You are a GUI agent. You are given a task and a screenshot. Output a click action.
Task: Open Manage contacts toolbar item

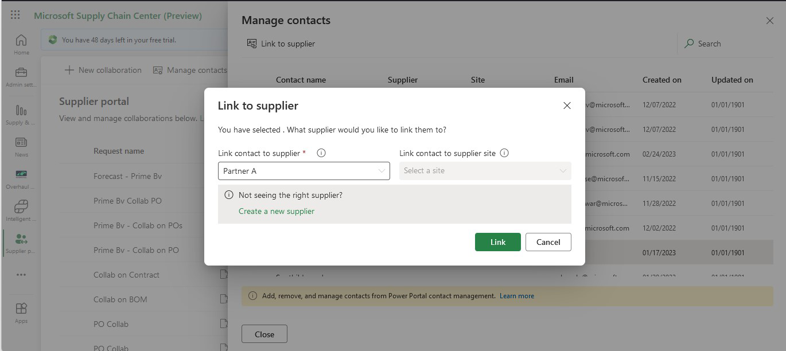click(190, 70)
